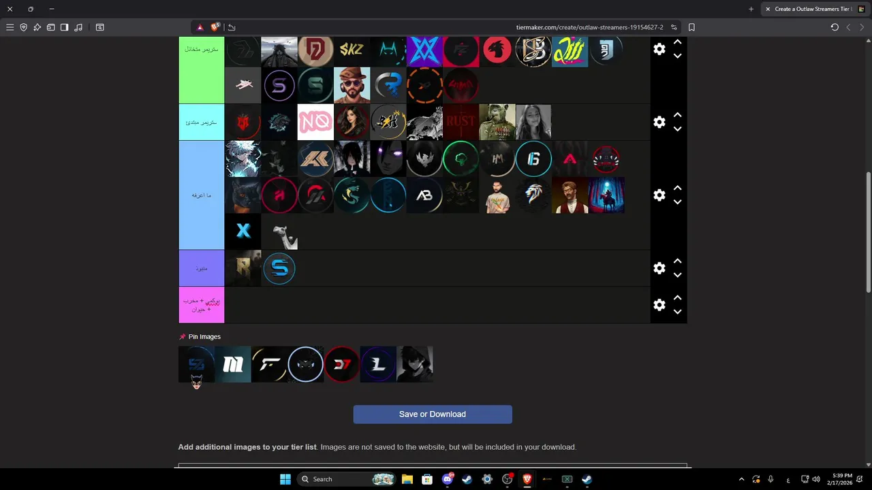Select the red D7 logo in image pool
The height and width of the screenshot is (490, 872).
(342, 364)
